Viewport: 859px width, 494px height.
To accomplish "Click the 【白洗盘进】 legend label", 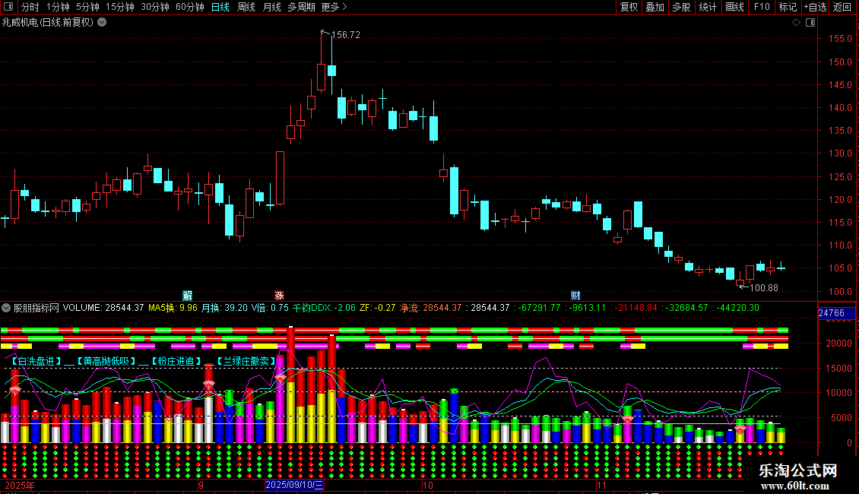I will 36,362.
